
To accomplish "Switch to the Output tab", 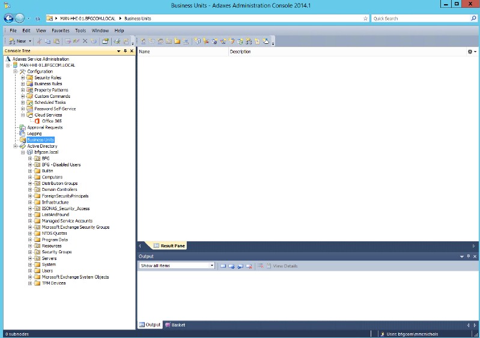I will pos(150,325).
